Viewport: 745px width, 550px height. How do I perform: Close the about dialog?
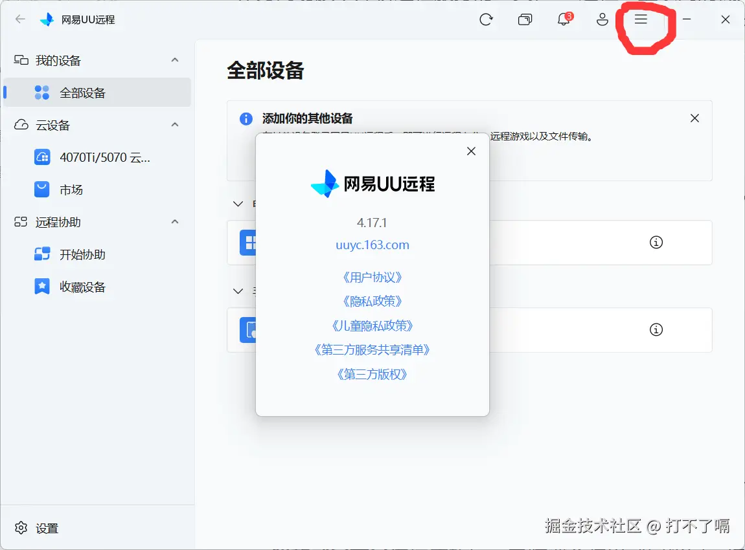point(472,151)
